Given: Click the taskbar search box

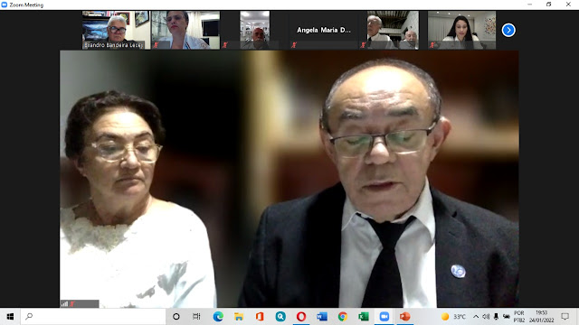Looking at the screenshot, I should 93,317.
